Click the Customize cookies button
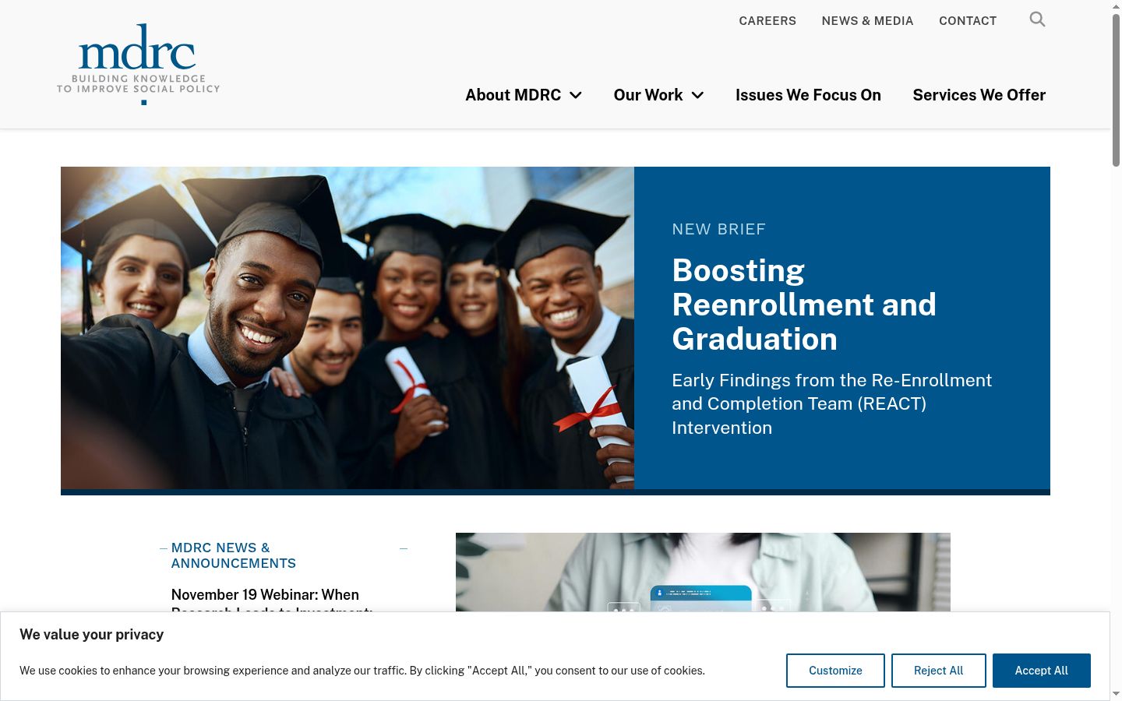 [x=835, y=671]
